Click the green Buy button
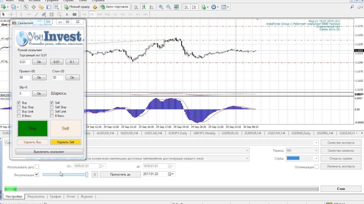The image size is (364, 204). click(32, 128)
